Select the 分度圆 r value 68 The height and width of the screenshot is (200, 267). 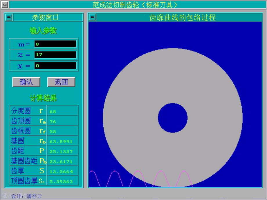click(53, 112)
